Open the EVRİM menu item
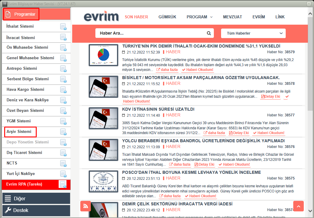The width and height of the screenshot is (314, 218). pos(259,17)
